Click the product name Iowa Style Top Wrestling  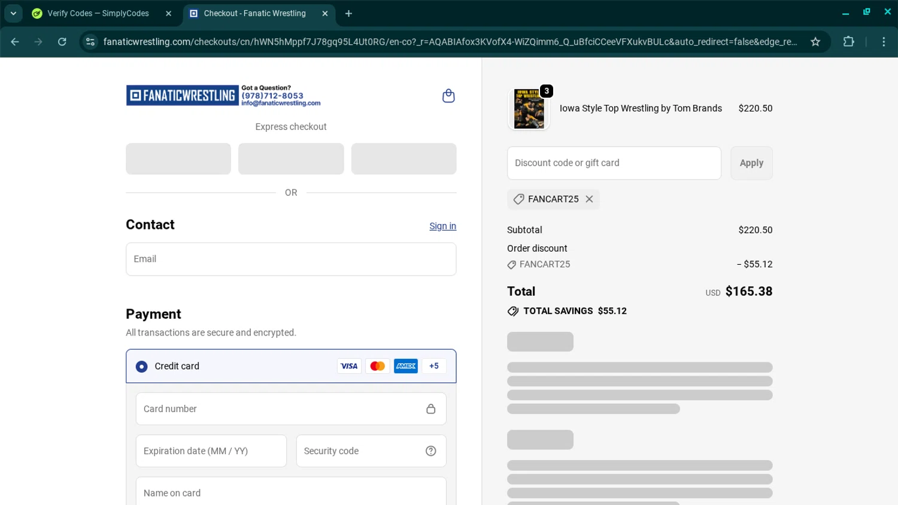click(641, 108)
